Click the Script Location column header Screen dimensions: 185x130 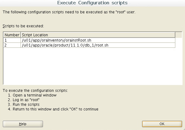tap(98, 35)
